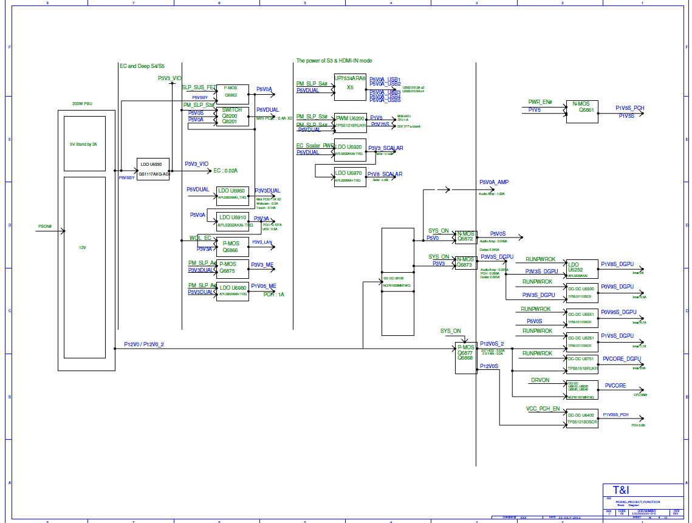692x523 pixels.
Task: Click the PSON# input signal label
Action: [x=44, y=227]
